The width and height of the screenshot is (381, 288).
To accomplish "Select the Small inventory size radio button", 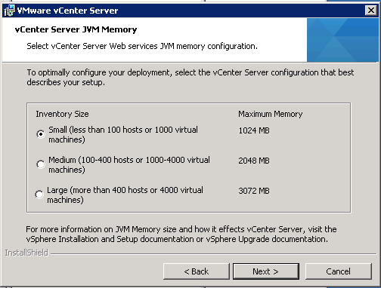I will (x=41, y=134).
